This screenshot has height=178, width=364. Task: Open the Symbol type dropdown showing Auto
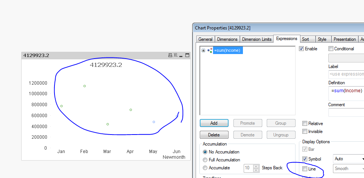pyautogui.click(x=348, y=159)
